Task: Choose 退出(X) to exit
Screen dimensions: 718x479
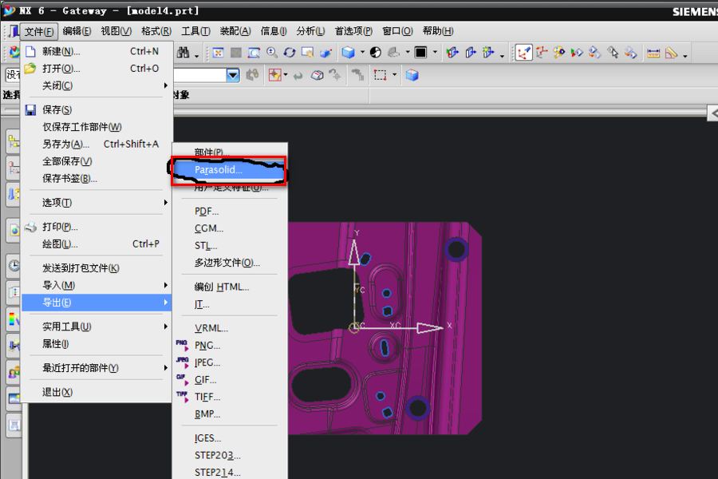Action: (x=97, y=392)
